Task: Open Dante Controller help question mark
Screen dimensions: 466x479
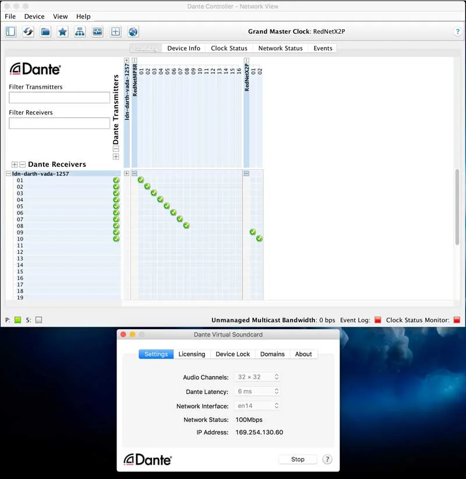Action: click(457, 32)
